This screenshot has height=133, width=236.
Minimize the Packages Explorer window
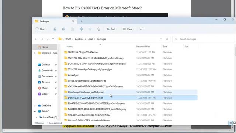pos(216,20)
